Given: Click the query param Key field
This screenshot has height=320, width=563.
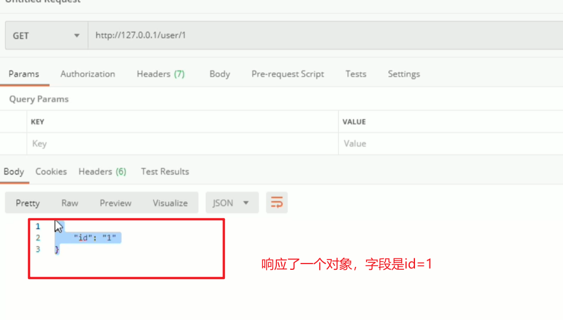Looking at the screenshot, I should coord(182,144).
